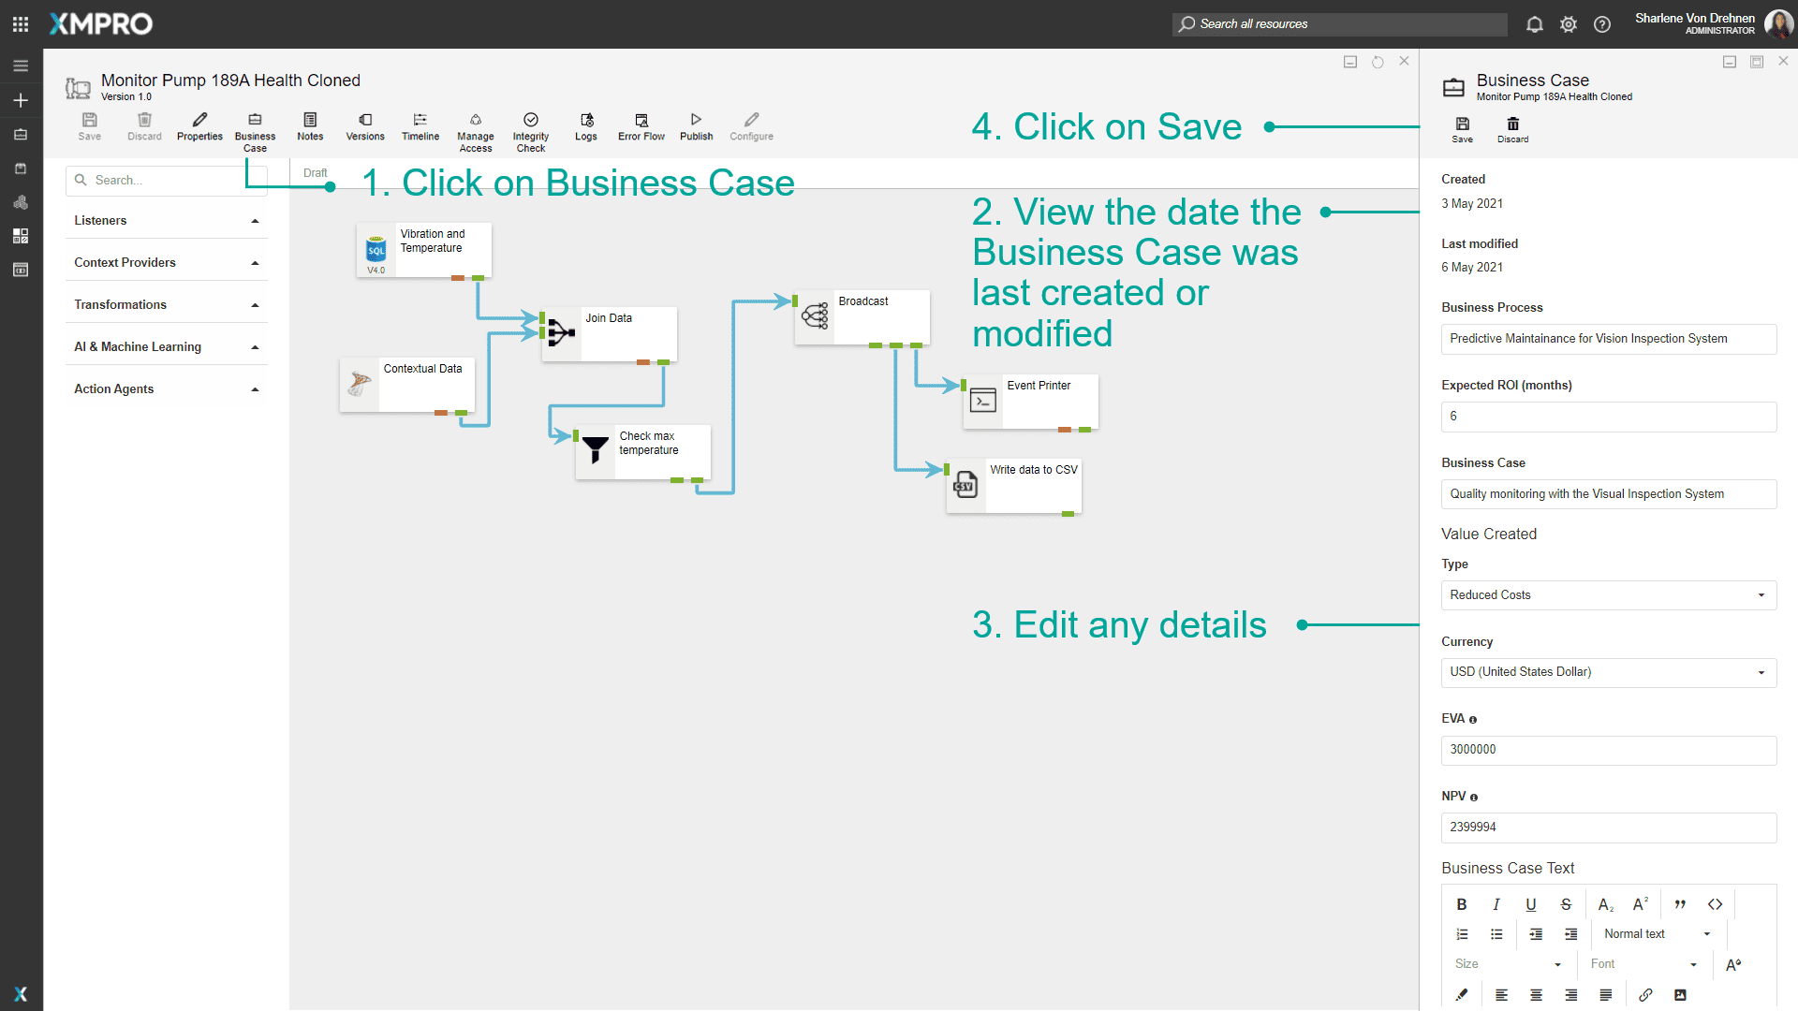Collapse the Listeners category
This screenshot has width=1798, height=1011.
254,220
